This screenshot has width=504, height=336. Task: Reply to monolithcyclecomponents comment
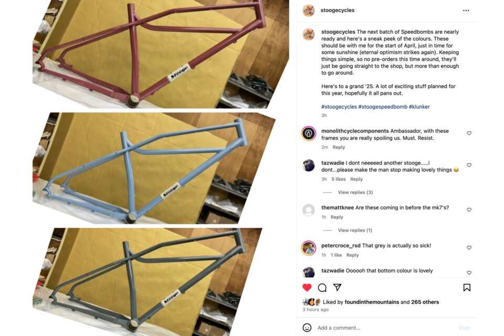(339, 147)
